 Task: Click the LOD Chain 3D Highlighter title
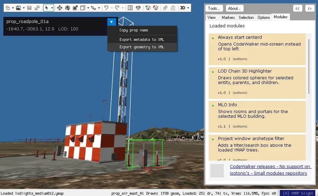[245, 71]
